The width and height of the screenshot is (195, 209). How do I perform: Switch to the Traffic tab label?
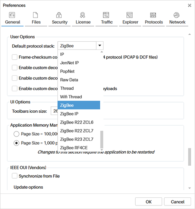pos(106,22)
